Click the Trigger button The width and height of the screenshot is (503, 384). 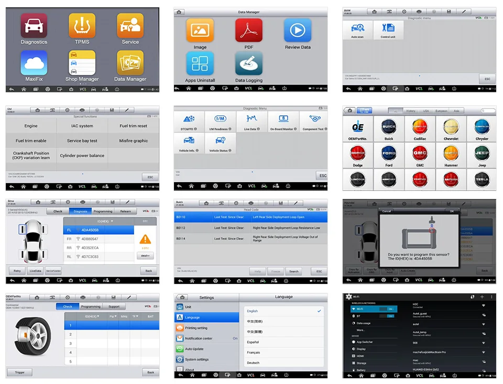click(x=19, y=372)
